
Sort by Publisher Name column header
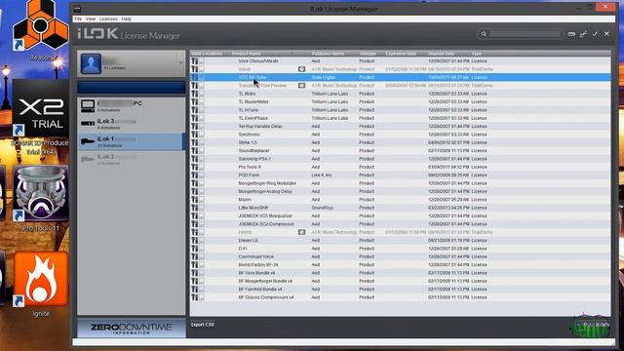(x=328, y=54)
